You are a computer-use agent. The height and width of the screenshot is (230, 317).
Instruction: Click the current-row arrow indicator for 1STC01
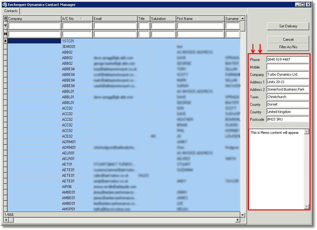tap(5, 41)
